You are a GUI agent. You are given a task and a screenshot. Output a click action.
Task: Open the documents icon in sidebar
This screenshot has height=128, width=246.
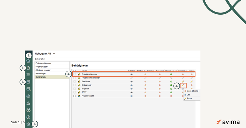(x=28, y=68)
